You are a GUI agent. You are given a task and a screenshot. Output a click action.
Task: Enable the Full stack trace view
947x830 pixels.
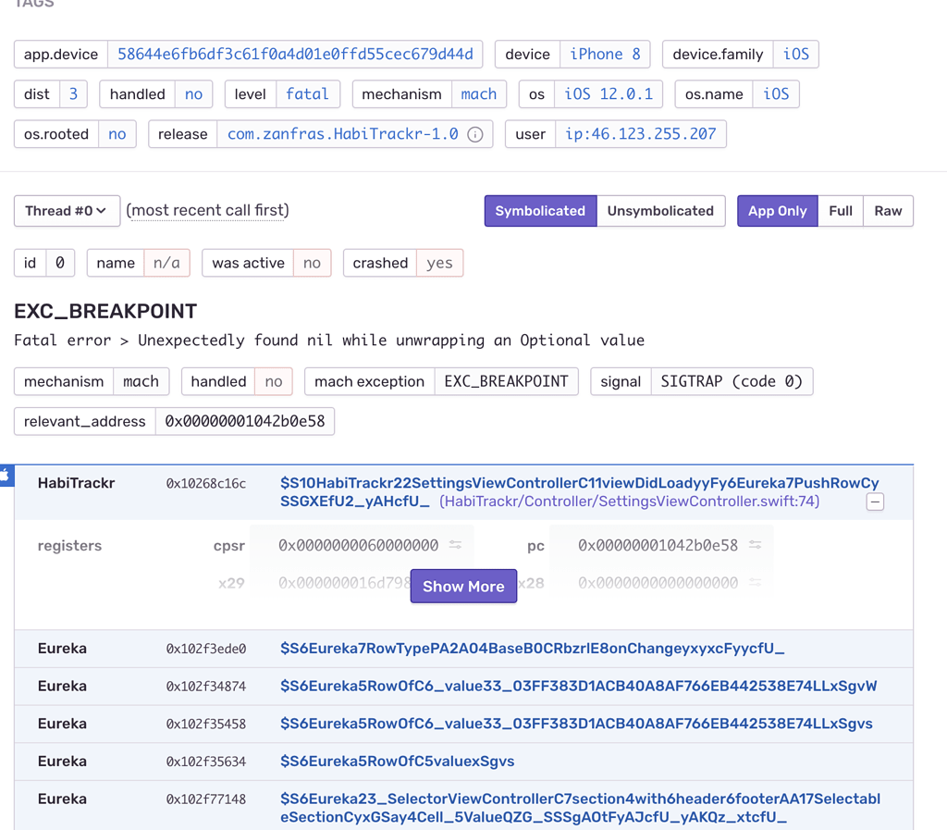(x=840, y=210)
